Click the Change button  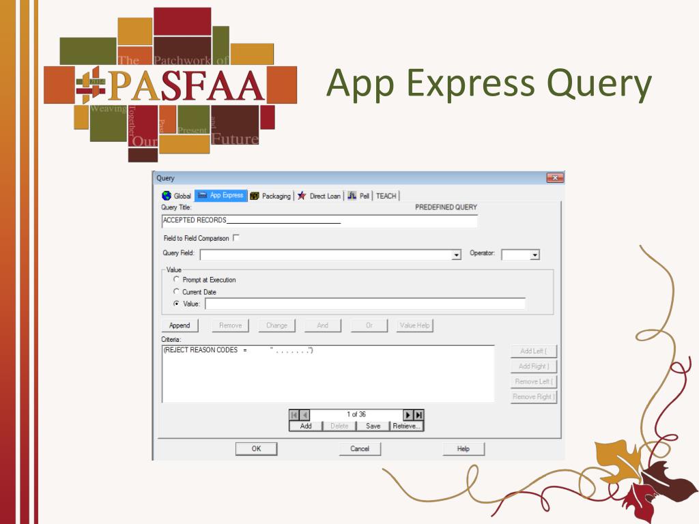point(277,325)
